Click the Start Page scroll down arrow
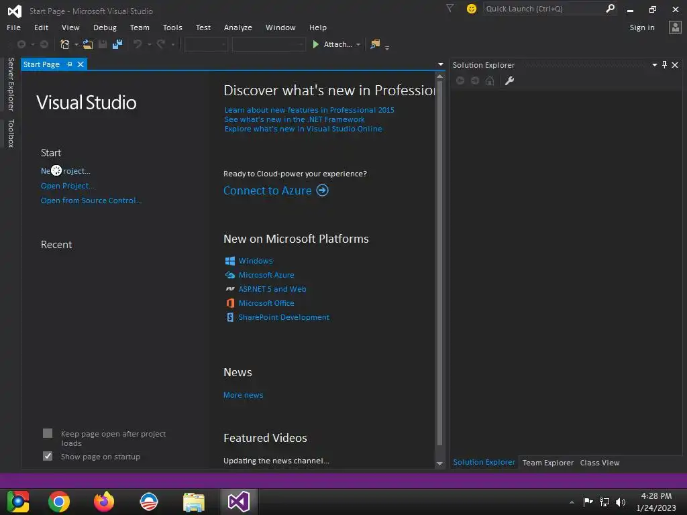 click(439, 464)
